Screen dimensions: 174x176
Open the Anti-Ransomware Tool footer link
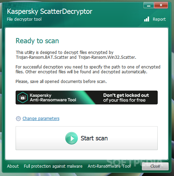pos(109,166)
